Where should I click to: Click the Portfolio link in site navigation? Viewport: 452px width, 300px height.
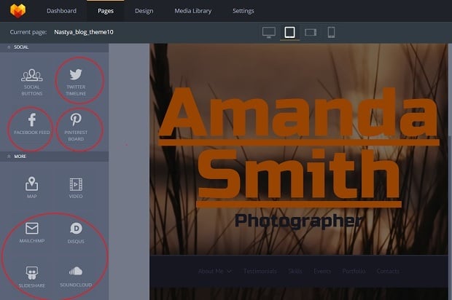[x=354, y=271]
